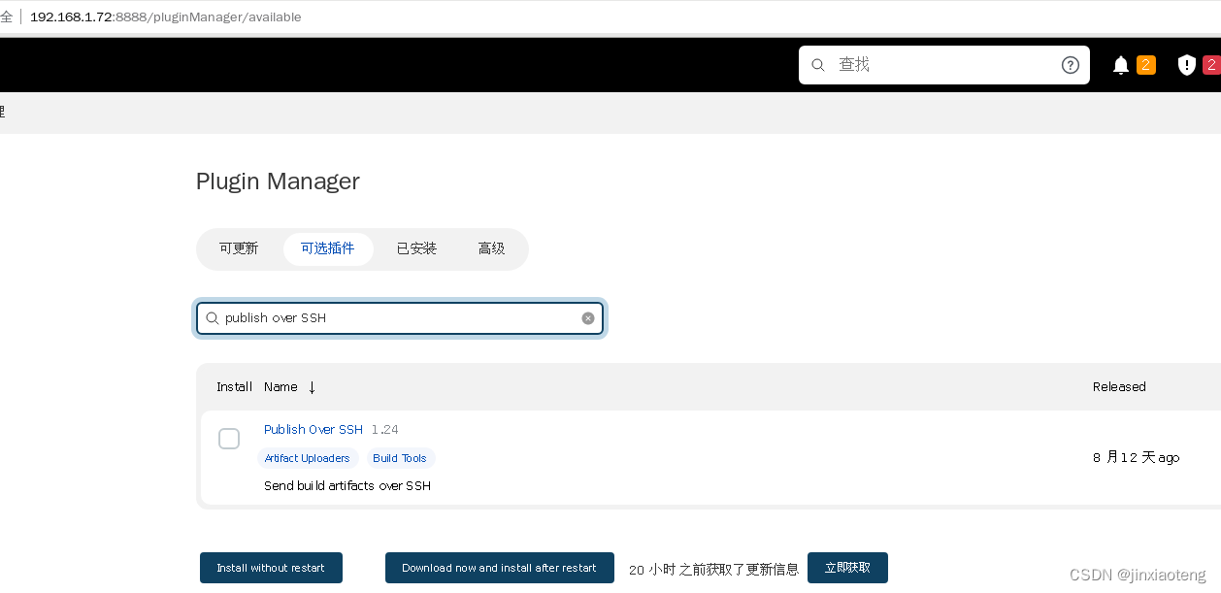Click Install without restart button
1221x593 pixels.
(x=271, y=568)
